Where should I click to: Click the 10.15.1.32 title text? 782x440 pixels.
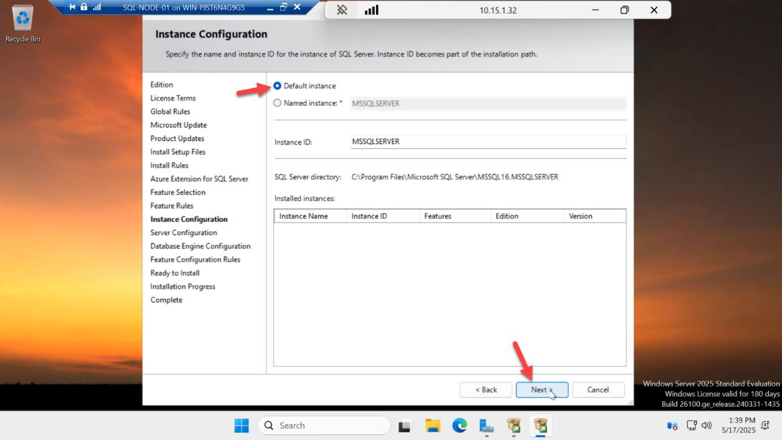tap(498, 10)
